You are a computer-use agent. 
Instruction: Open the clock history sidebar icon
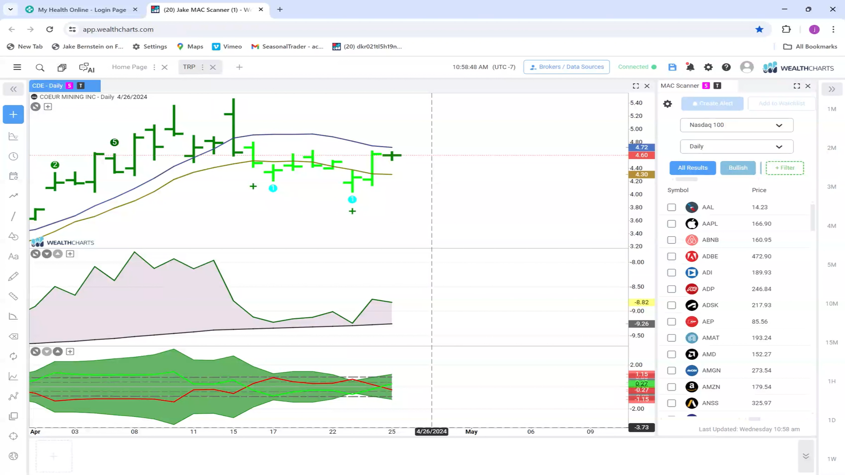(13, 157)
